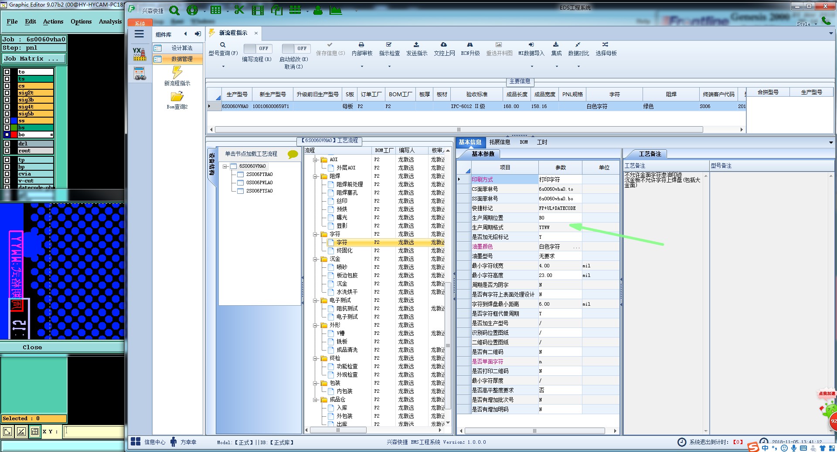Image resolution: width=837 pixels, height=452 pixels.
Task: Click the green table grid icon in top toolbar
Action: 216,10
